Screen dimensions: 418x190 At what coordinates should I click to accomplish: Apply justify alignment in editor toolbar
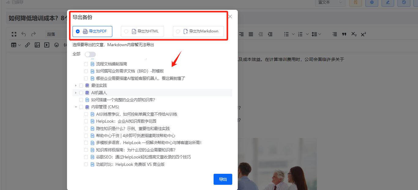point(251,34)
